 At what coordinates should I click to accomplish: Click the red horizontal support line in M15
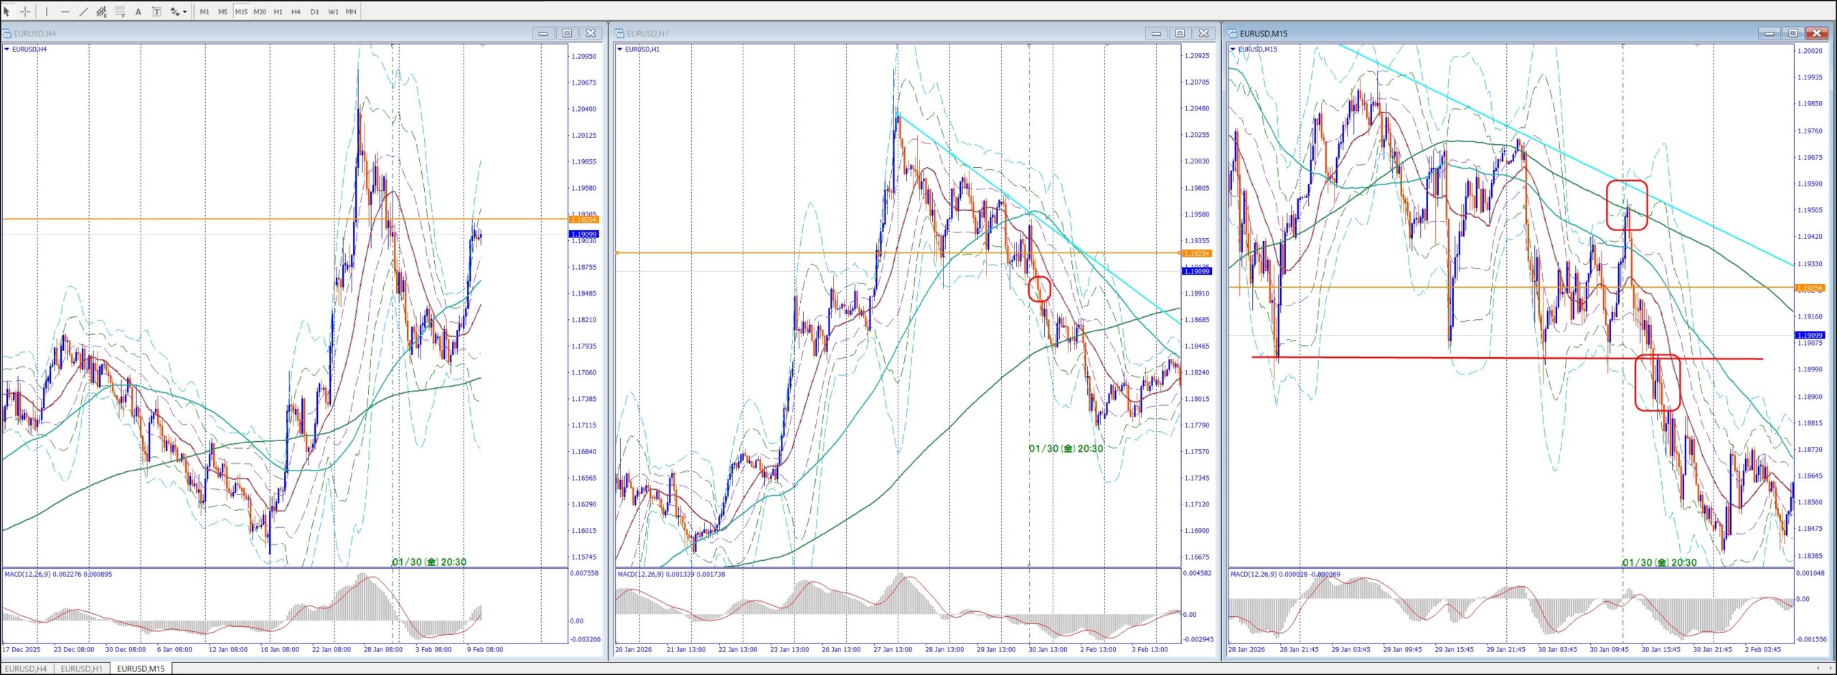coord(1435,358)
